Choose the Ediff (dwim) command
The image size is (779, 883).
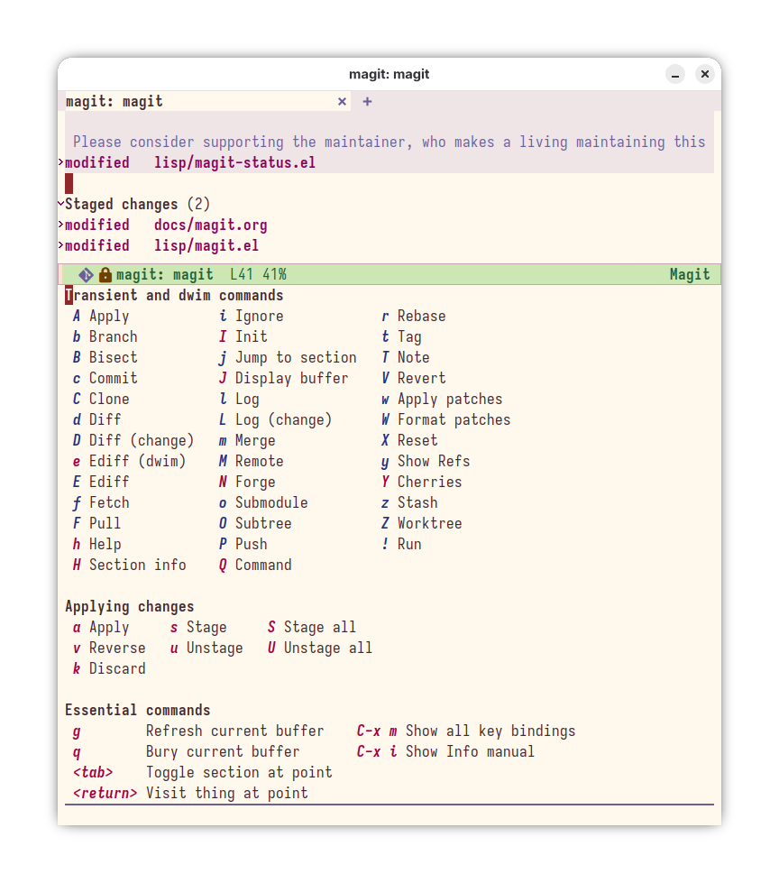coord(130,461)
